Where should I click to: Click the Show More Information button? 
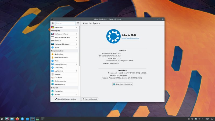[x=123, y=84]
